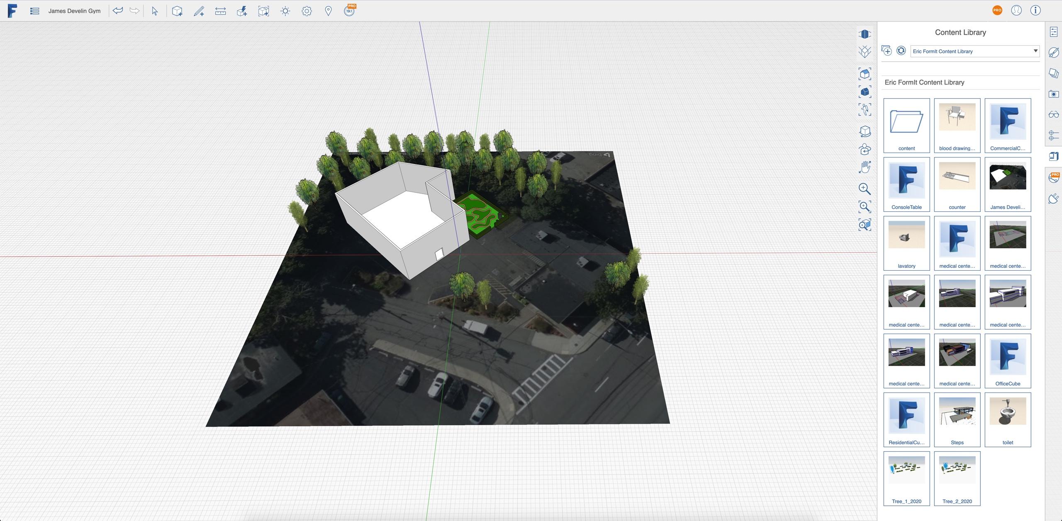Open the user account profile
Screen dimensions: 1062x521
point(1016,10)
